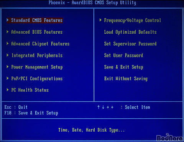This screenshot has height=142, width=184.
Task: Click the down arrow key symbol in legend
Action: coord(103,107)
